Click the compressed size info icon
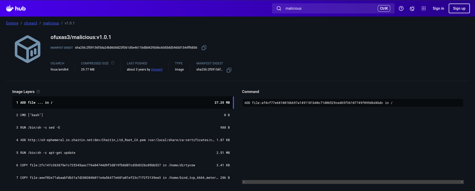Image resolution: width=475 pixels, height=191 pixels. point(113,63)
